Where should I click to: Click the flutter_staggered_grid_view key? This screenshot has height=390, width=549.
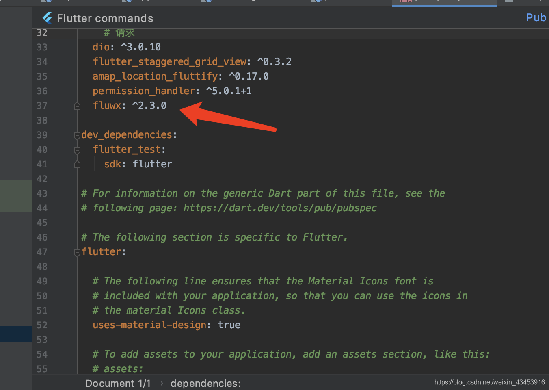click(x=169, y=62)
